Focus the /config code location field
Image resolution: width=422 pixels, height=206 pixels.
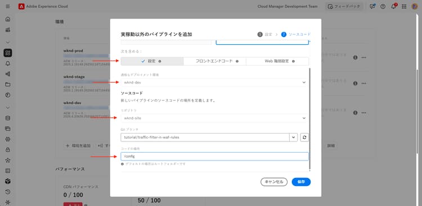214,157
